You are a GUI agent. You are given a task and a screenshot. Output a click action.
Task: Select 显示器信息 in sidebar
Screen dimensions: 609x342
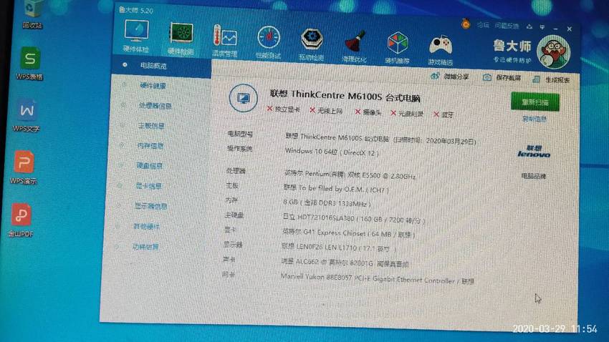pyautogui.click(x=150, y=206)
